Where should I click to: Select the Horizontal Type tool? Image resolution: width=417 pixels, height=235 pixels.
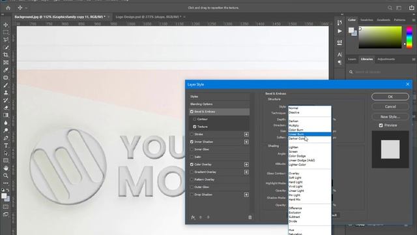coord(6,146)
